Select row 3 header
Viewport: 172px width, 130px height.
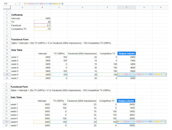point(7,18)
